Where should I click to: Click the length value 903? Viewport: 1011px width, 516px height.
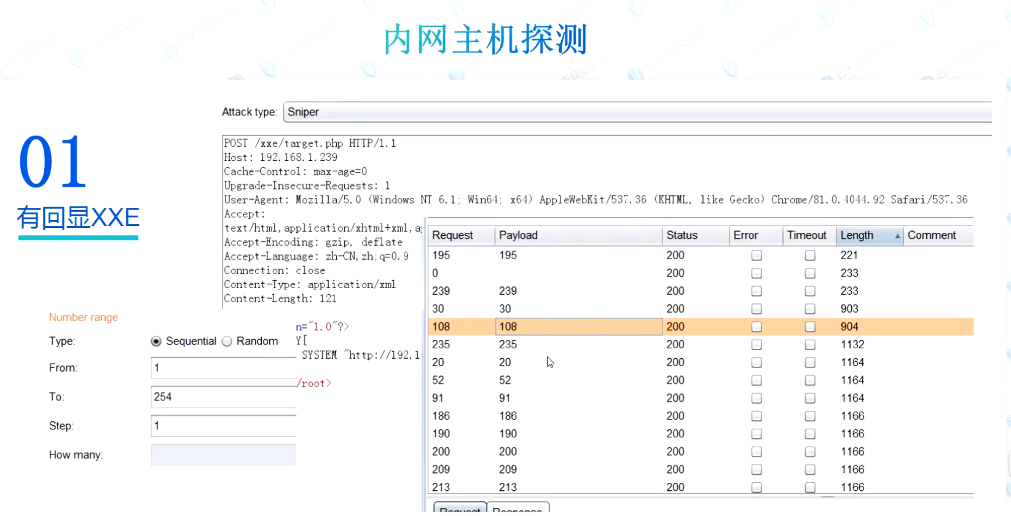(x=849, y=308)
